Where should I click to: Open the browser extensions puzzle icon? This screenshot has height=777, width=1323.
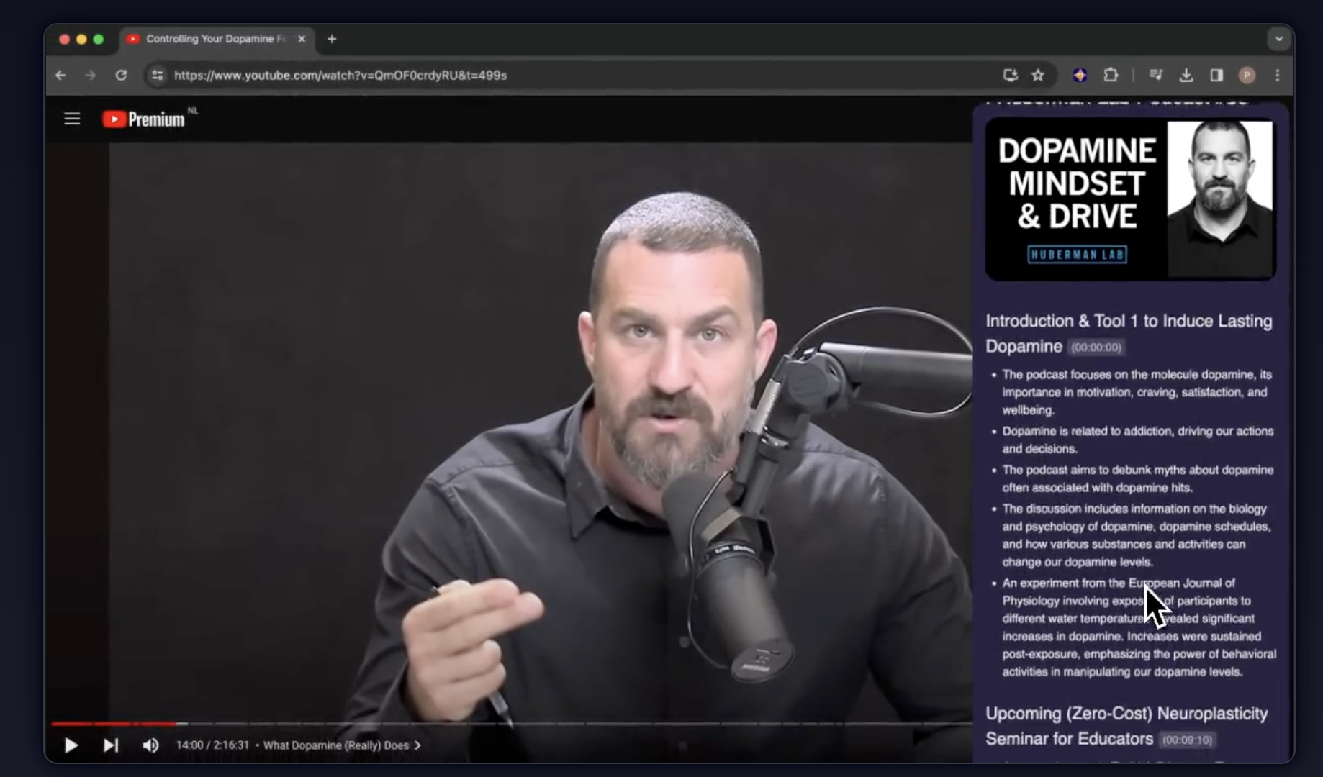1111,75
